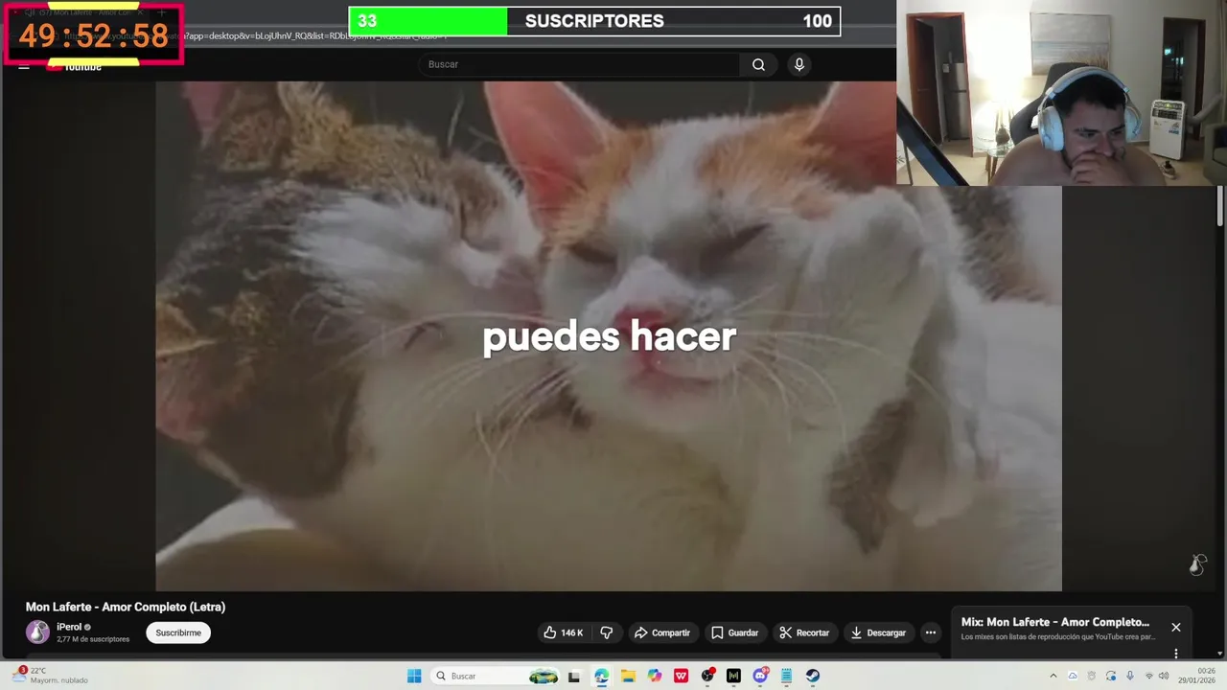The image size is (1227, 690).
Task: Open the YouTube hamburger guide menu
Action: click(24, 66)
